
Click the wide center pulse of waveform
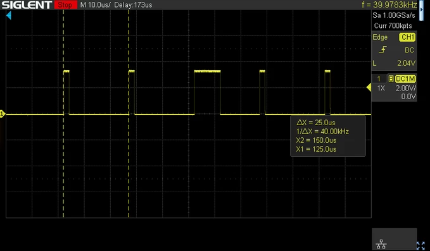click(x=207, y=92)
